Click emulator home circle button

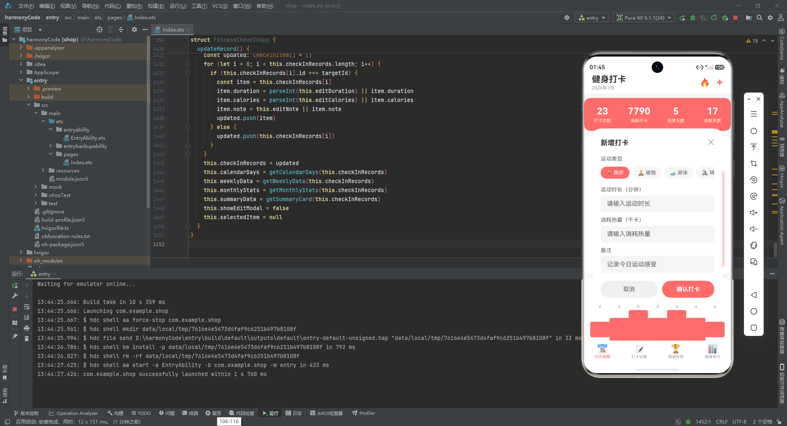click(x=753, y=311)
